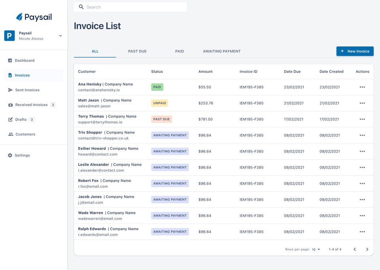
Task: Click the UNPAID status badge
Action: tap(160, 103)
